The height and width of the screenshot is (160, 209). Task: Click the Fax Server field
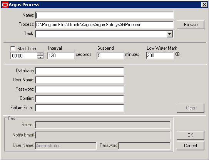pos(103,125)
